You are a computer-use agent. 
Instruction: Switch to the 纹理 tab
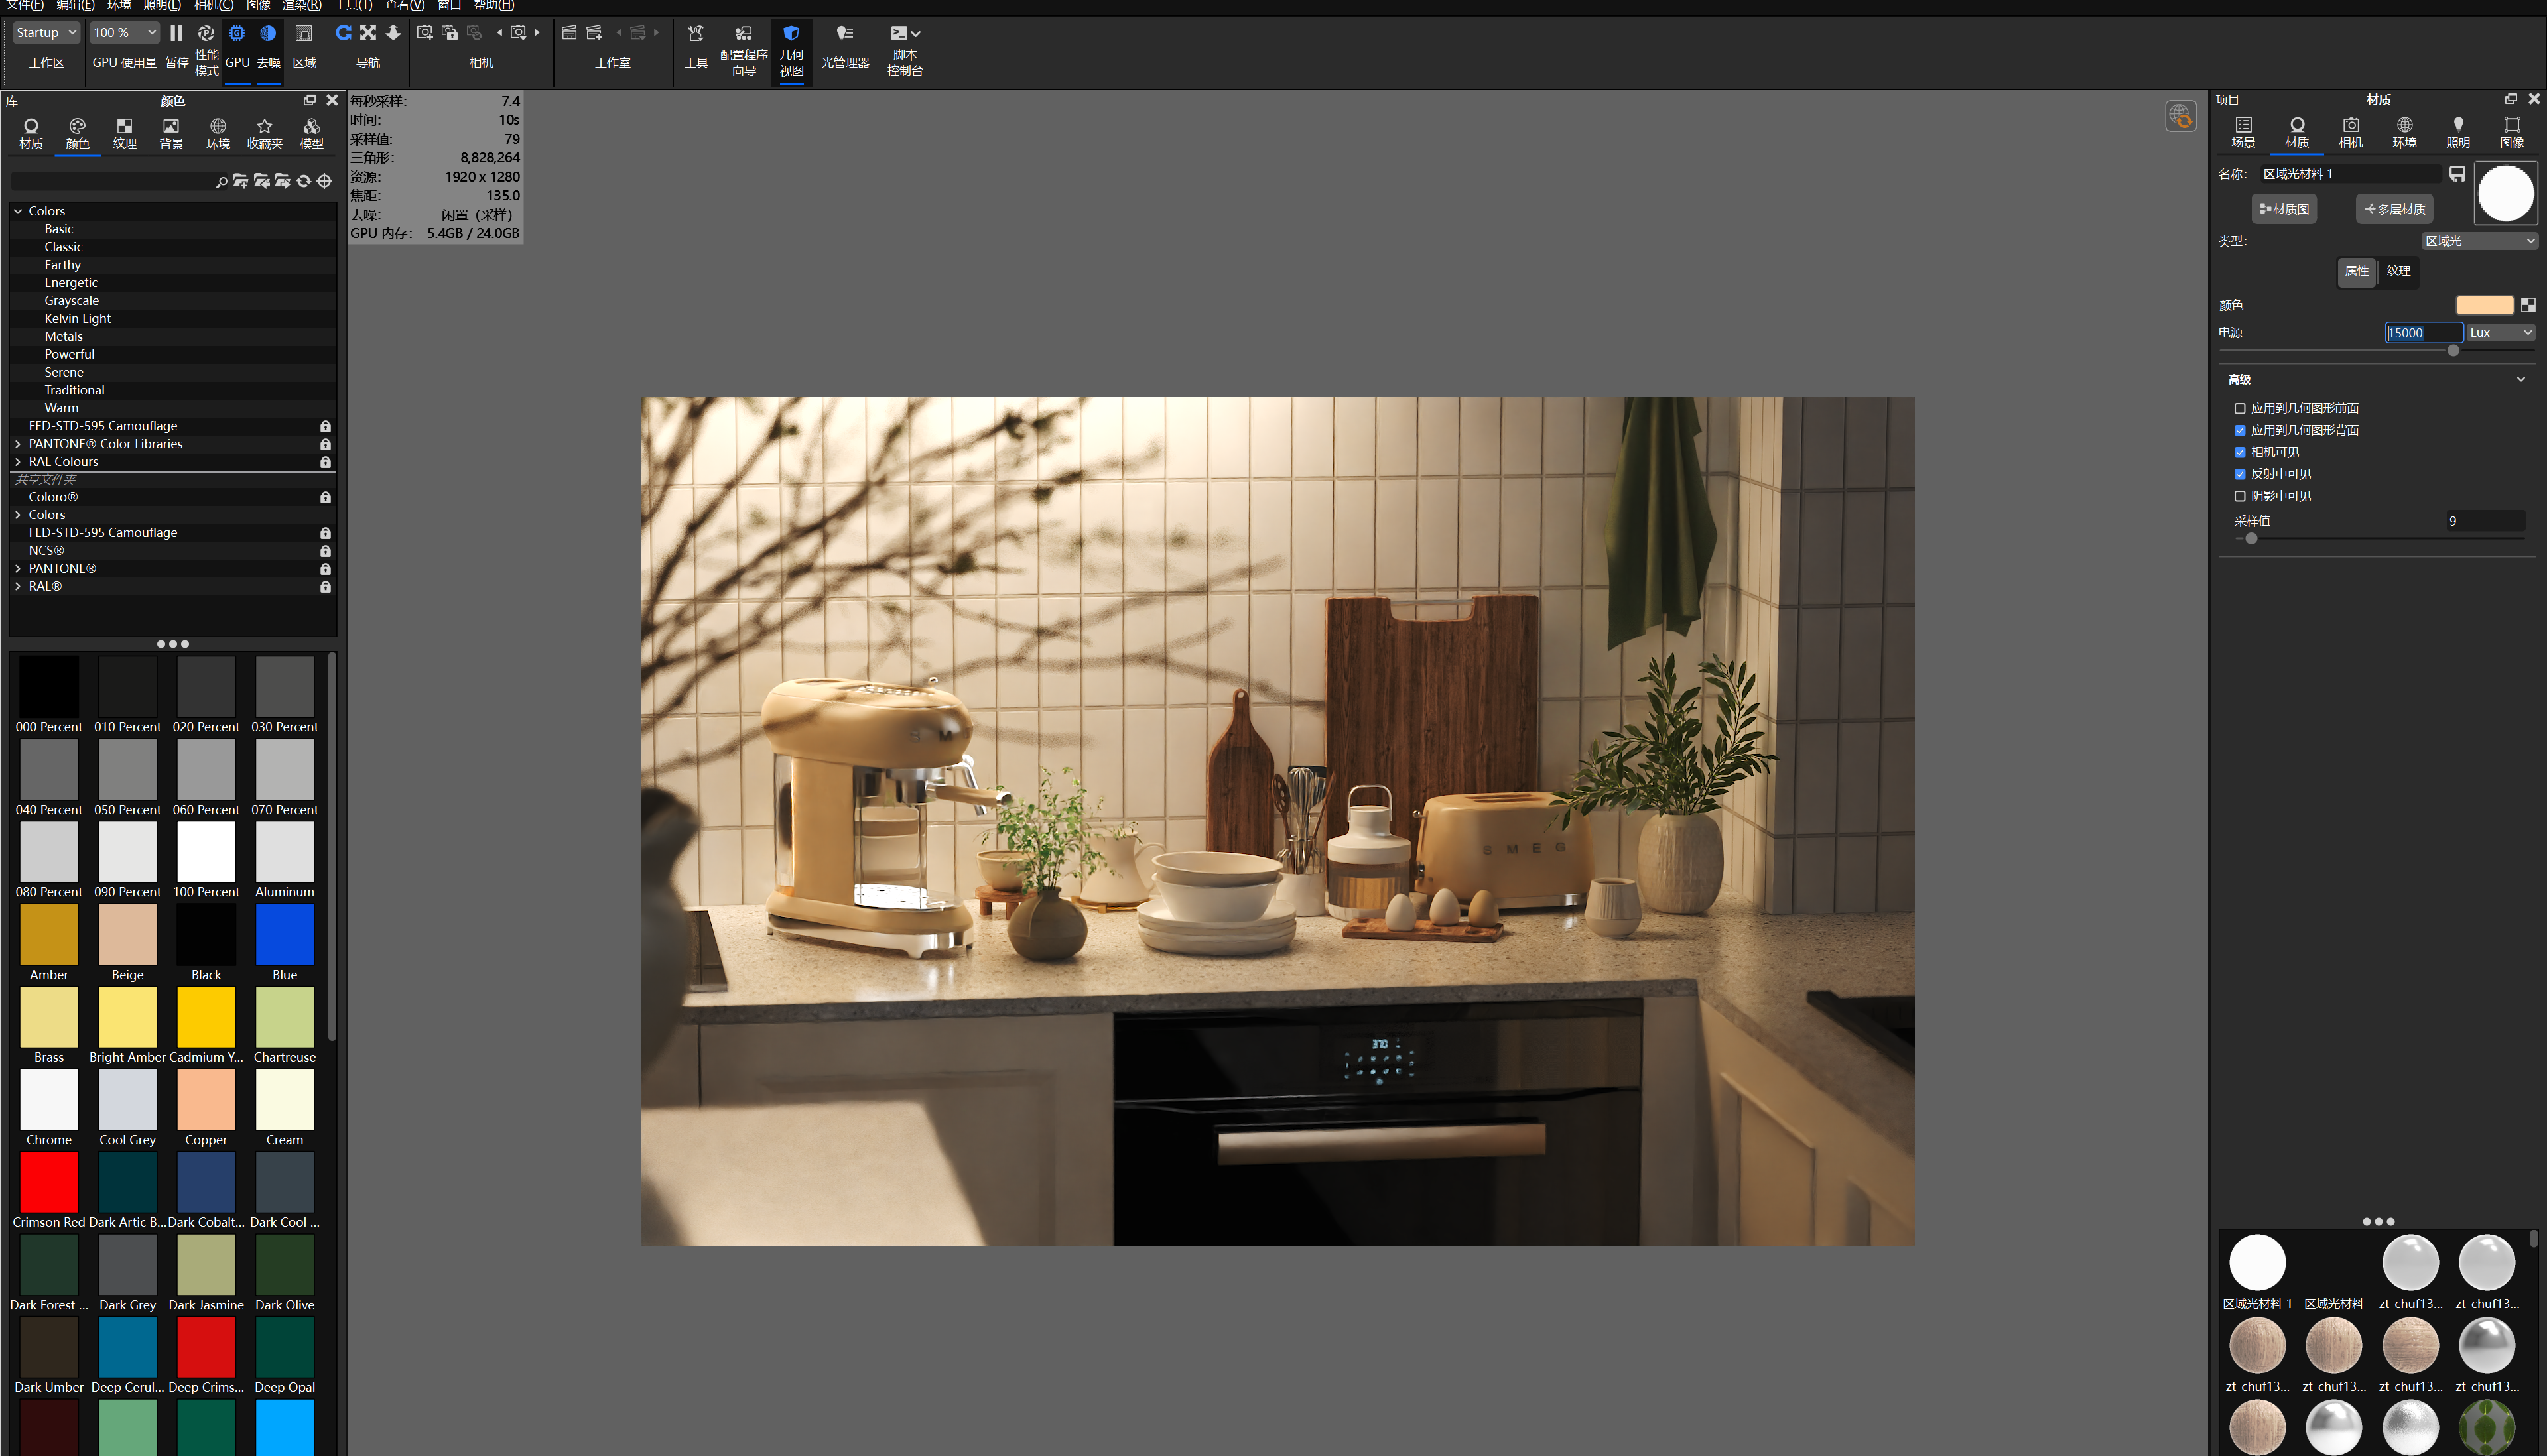[x=2398, y=271]
